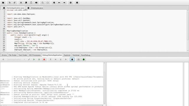
Task: Show the breakpoints list icon
Action: pos(79,59)
